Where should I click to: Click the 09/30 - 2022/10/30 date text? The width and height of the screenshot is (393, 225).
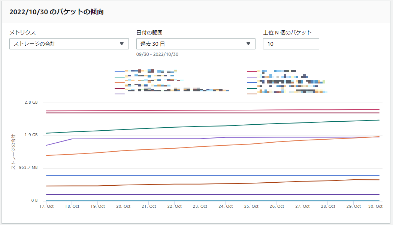157,54
